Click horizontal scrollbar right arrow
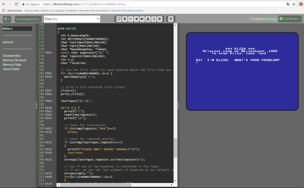The height and width of the screenshot is (188, 304). [172, 185]
